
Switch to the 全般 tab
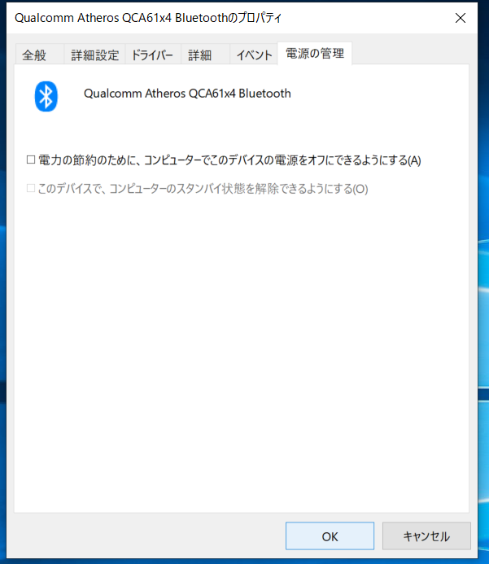40,55
